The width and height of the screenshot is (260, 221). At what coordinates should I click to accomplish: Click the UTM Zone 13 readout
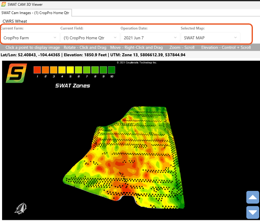click(148, 55)
